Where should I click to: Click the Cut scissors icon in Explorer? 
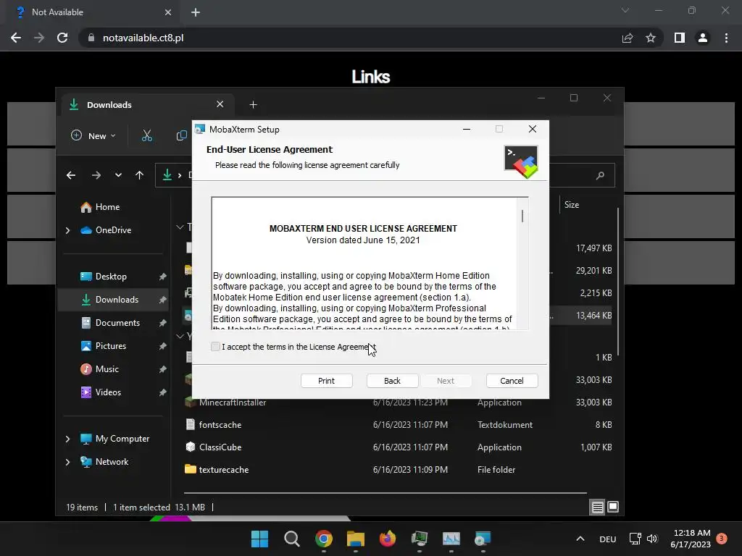147,135
